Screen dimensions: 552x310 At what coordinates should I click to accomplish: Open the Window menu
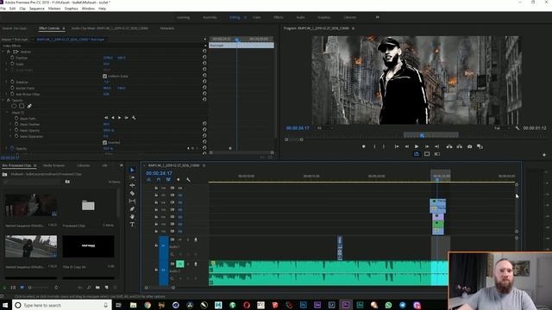click(x=88, y=8)
